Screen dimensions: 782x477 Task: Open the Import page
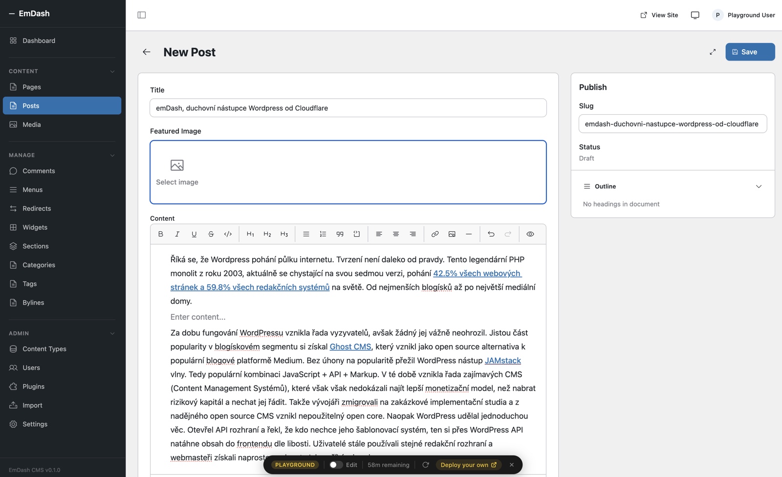pyautogui.click(x=62, y=405)
